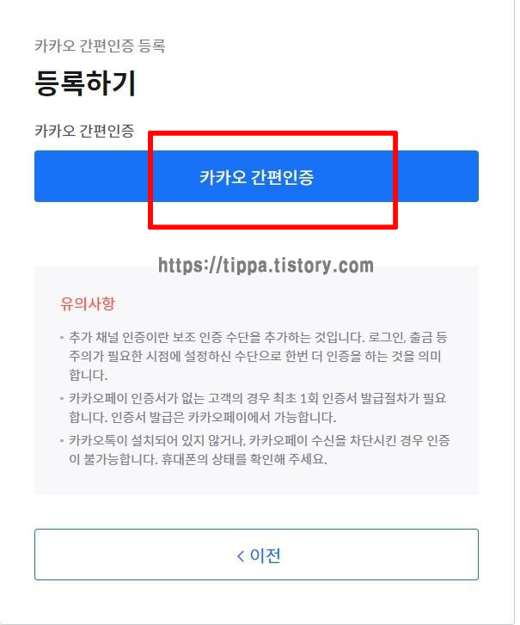Click the red 유의사항 heading
This screenshot has height=625, width=520.
tap(88, 303)
